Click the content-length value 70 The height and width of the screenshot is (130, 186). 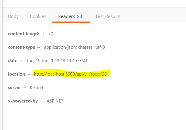click(x=51, y=34)
